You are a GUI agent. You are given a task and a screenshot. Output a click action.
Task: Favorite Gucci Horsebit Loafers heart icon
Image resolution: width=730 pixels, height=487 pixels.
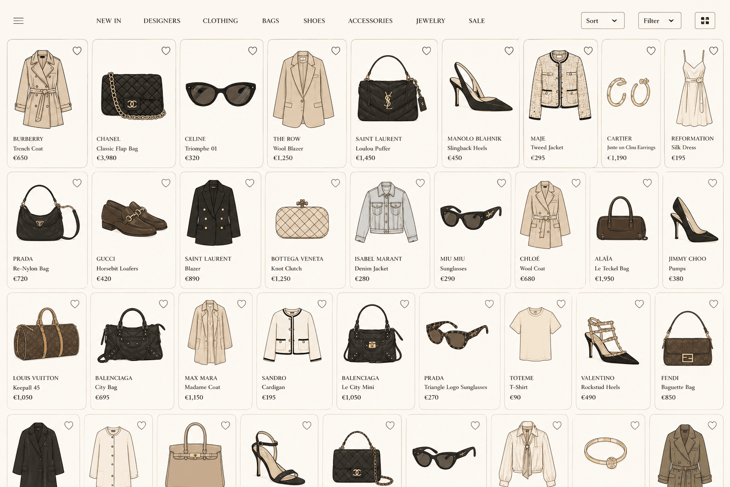point(166,183)
